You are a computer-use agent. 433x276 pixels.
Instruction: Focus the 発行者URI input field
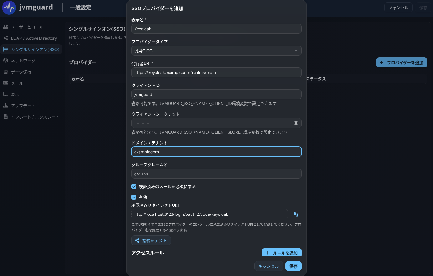pyautogui.click(x=216, y=72)
